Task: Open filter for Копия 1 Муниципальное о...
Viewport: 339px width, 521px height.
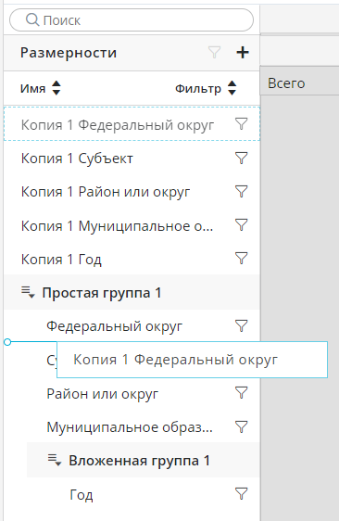Action: (242, 225)
